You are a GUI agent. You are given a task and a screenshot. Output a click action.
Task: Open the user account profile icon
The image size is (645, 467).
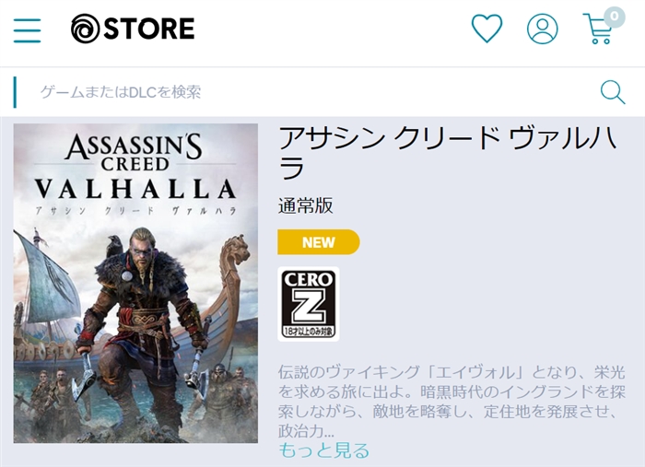tap(543, 29)
